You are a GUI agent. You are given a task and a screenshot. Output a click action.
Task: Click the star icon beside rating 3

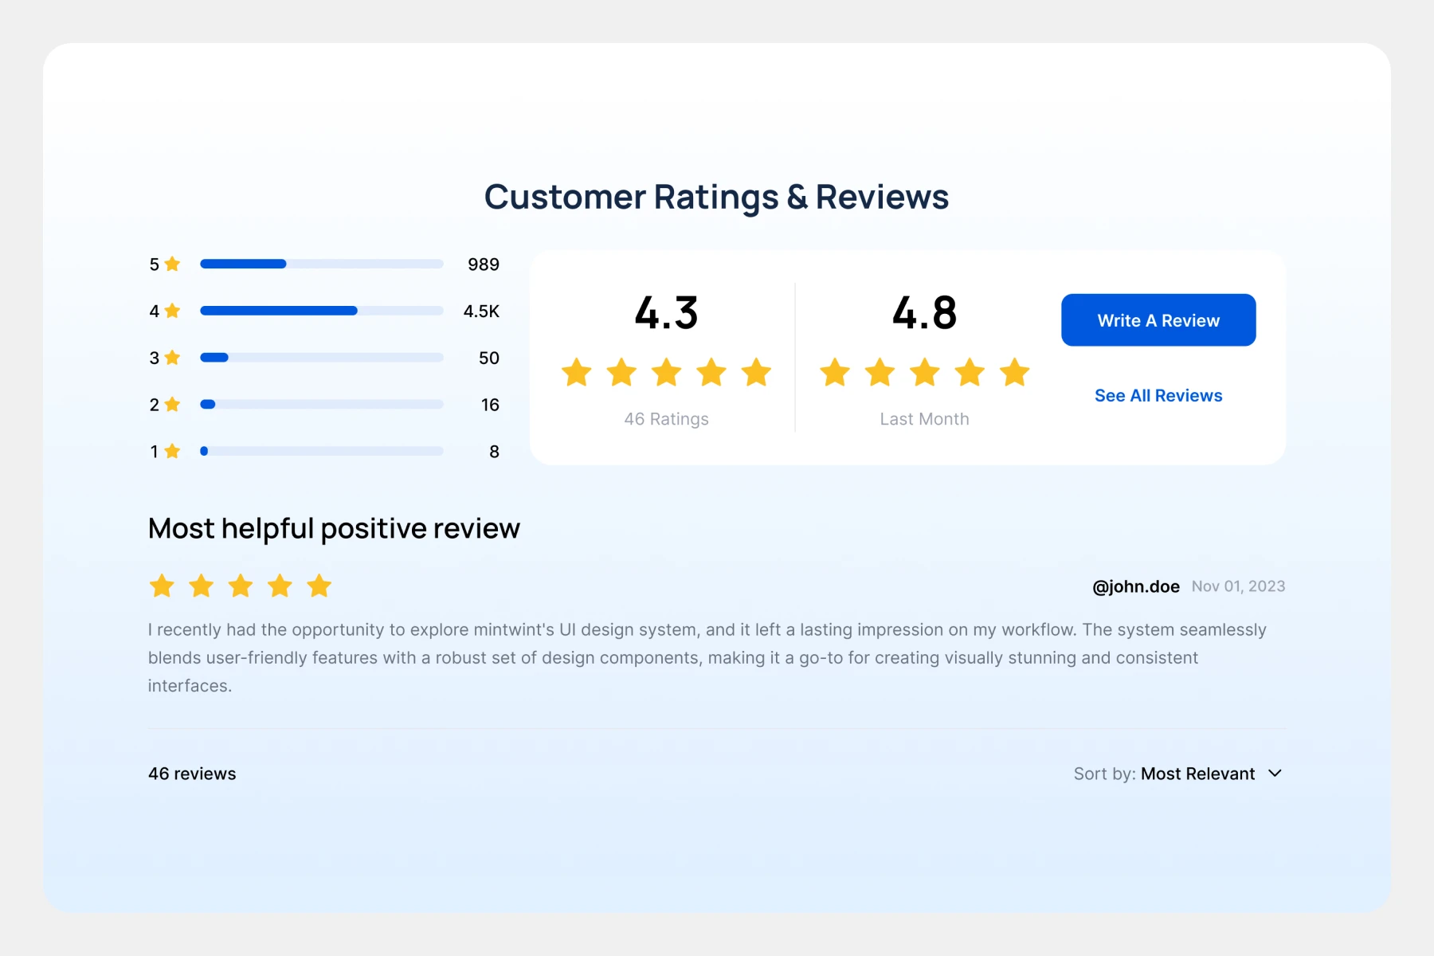click(x=172, y=358)
